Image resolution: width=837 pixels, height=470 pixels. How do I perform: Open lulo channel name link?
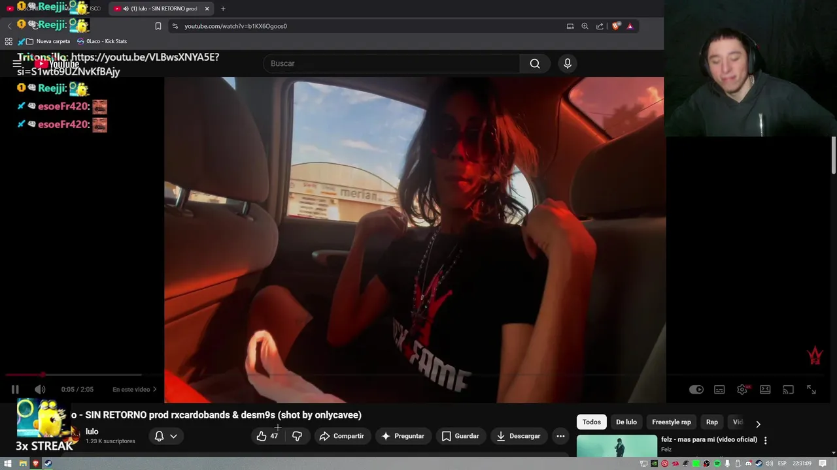[x=92, y=431]
